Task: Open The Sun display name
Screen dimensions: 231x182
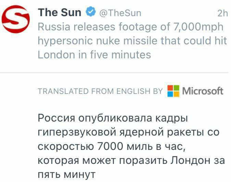Action: (x=60, y=13)
